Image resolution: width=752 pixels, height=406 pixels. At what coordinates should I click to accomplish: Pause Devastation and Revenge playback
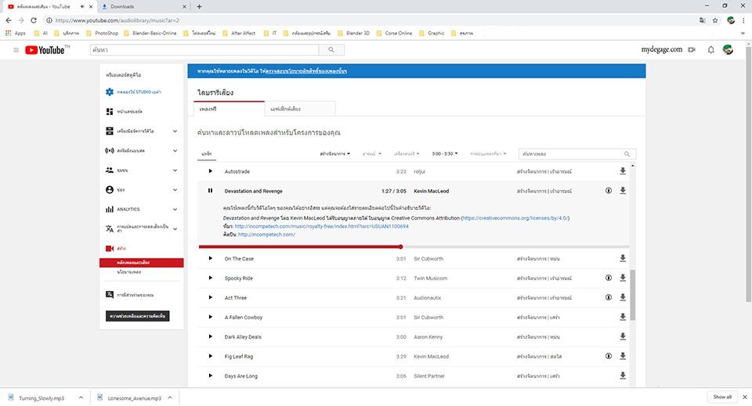pos(210,191)
